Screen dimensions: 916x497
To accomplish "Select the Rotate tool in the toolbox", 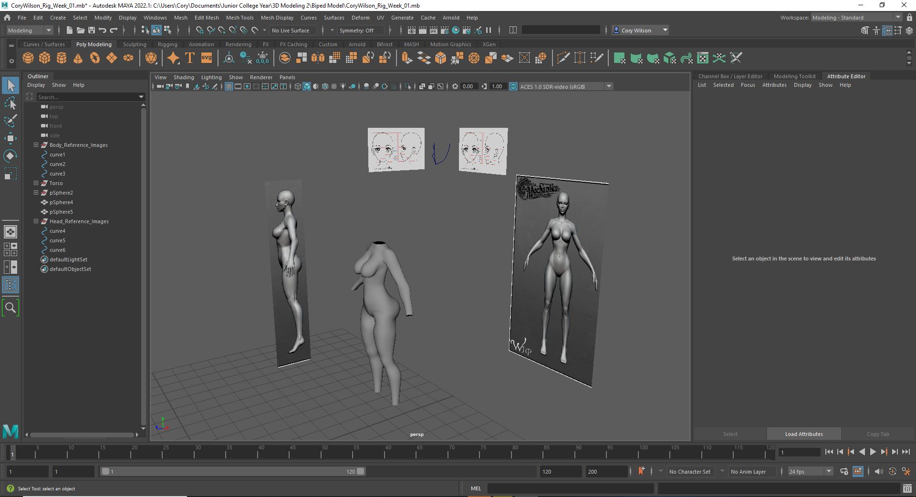I will (10, 156).
